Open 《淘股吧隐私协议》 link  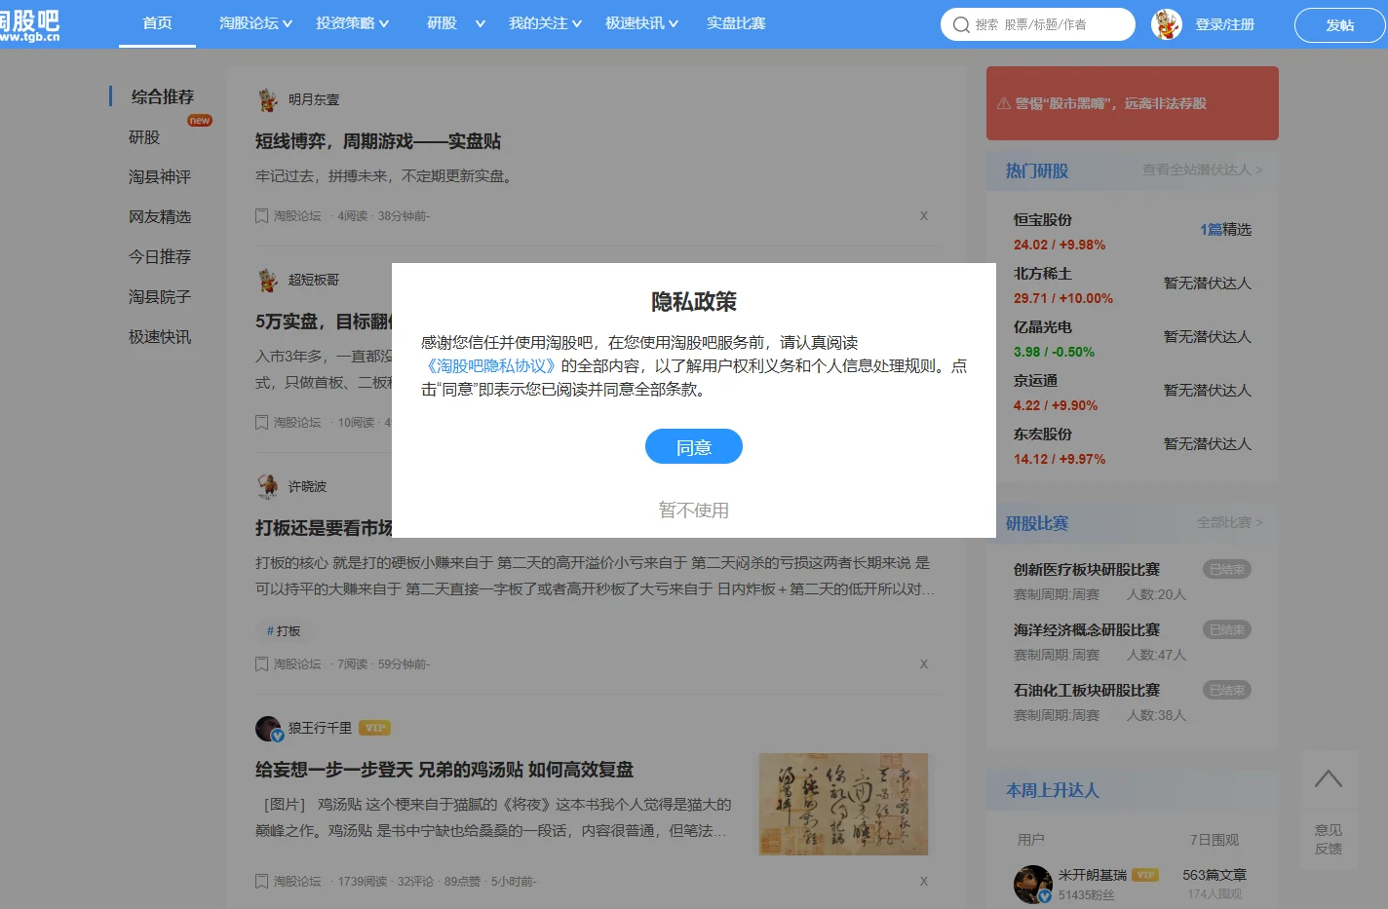click(489, 365)
